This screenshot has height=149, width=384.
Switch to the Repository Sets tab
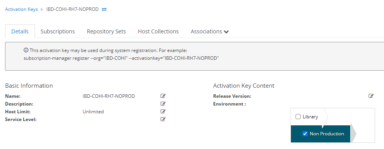coord(106,31)
